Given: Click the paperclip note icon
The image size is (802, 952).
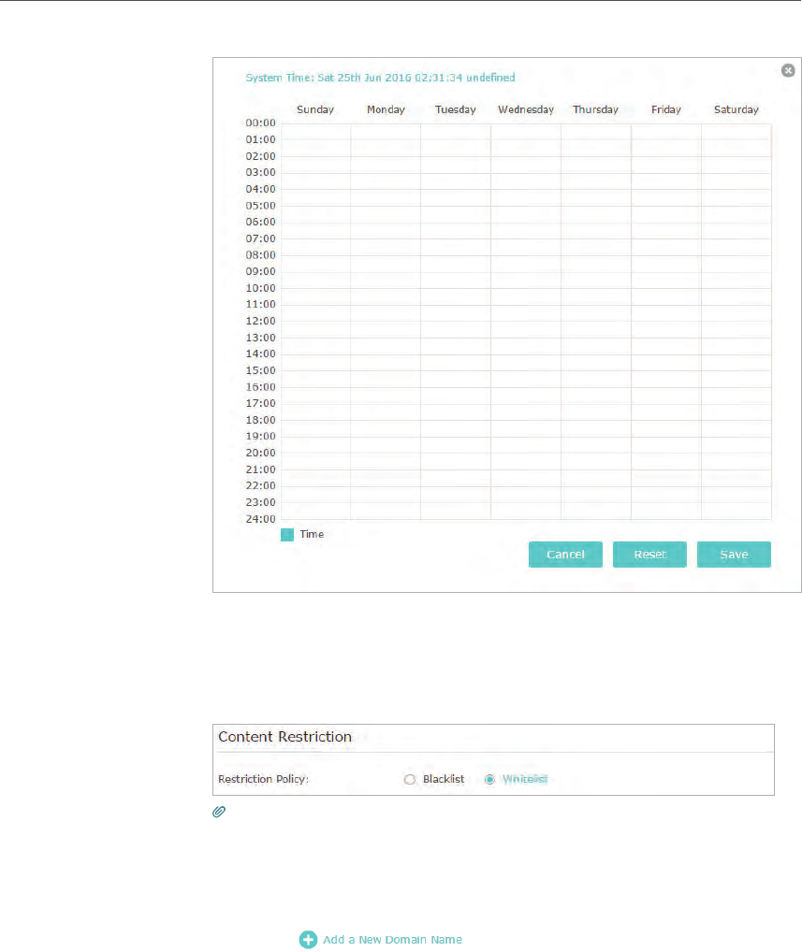Looking at the screenshot, I should pos(219,812).
